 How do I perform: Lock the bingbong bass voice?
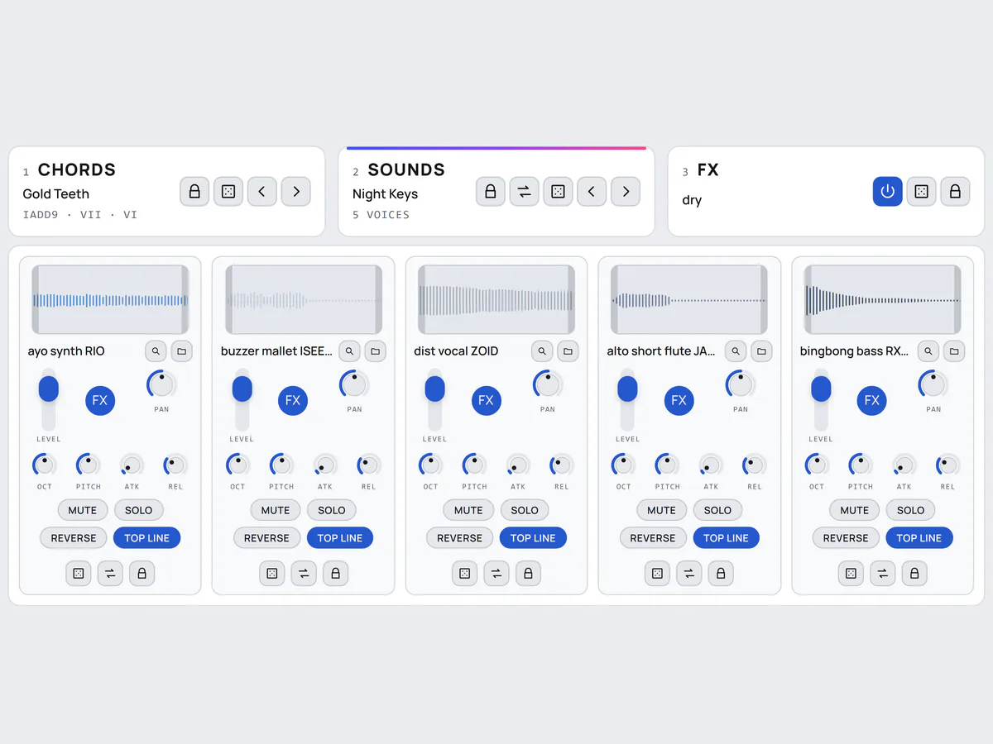click(x=914, y=573)
